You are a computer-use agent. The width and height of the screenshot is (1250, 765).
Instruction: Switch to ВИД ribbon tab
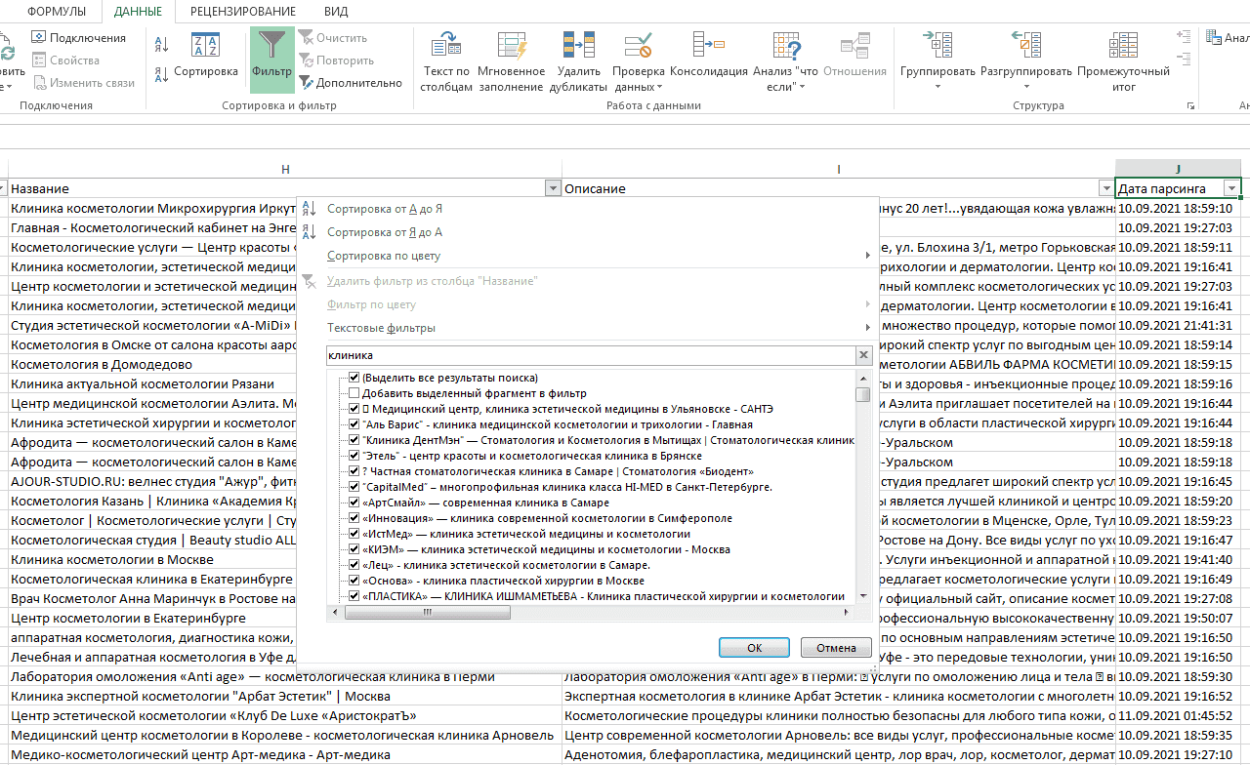point(335,12)
